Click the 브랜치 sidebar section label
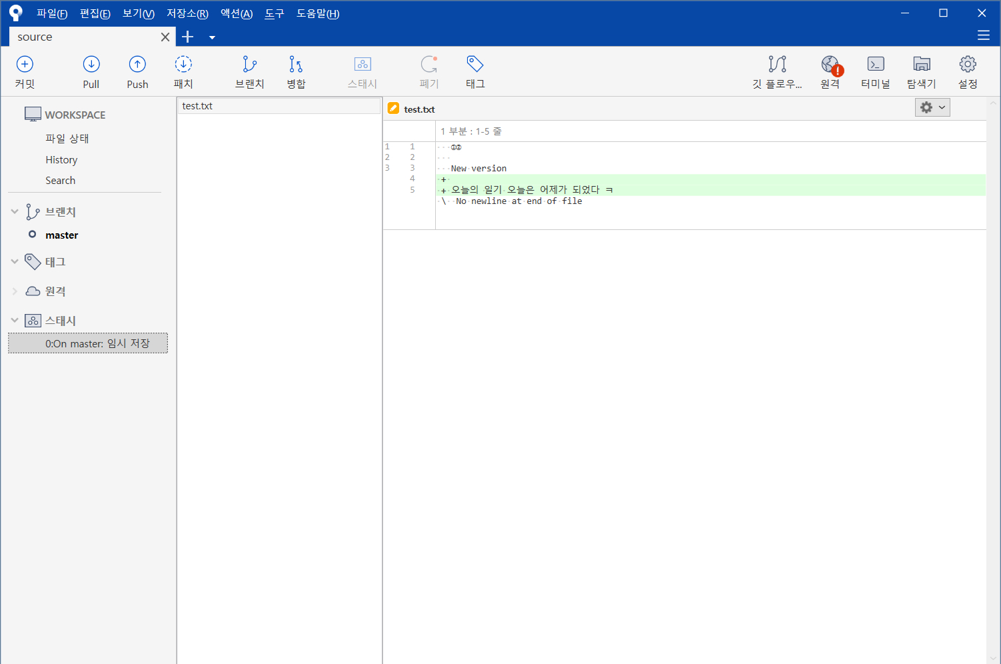The image size is (1001, 664). click(x=60, y=211)
